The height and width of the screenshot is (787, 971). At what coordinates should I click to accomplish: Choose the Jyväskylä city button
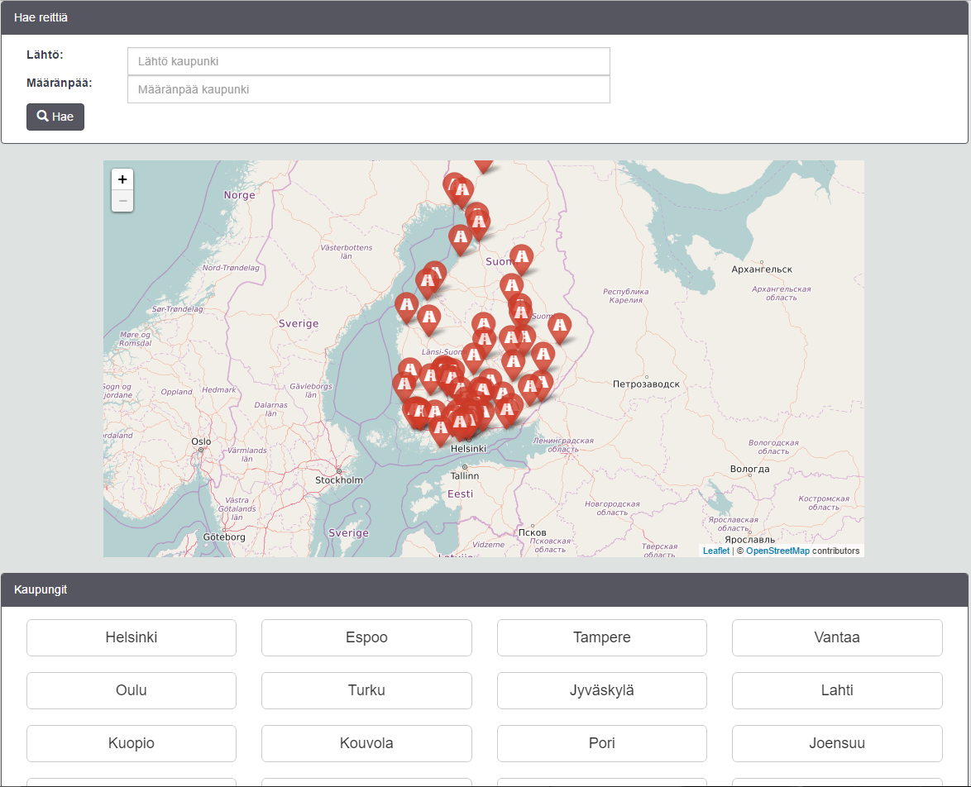pyautogui.click(x=602, y=690)
